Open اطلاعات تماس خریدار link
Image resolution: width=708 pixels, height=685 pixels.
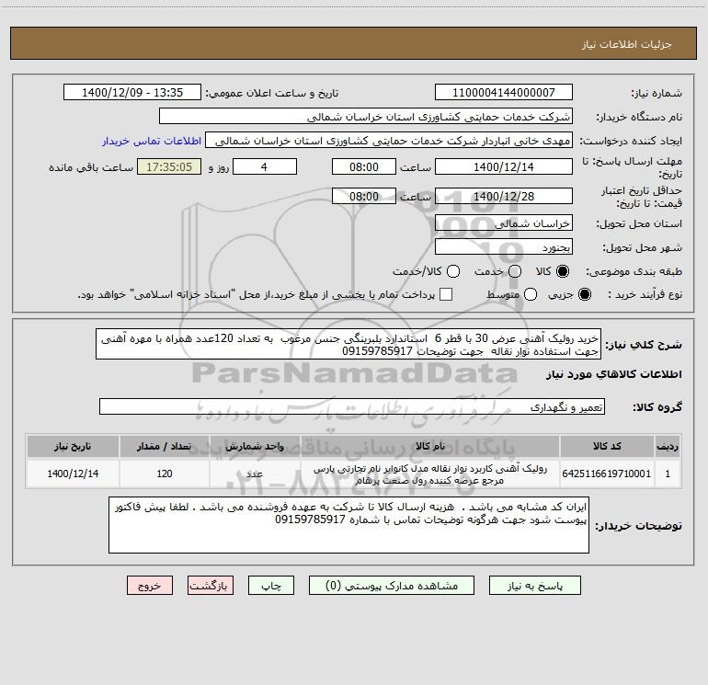pyautogui.click(x=152, y=141)
